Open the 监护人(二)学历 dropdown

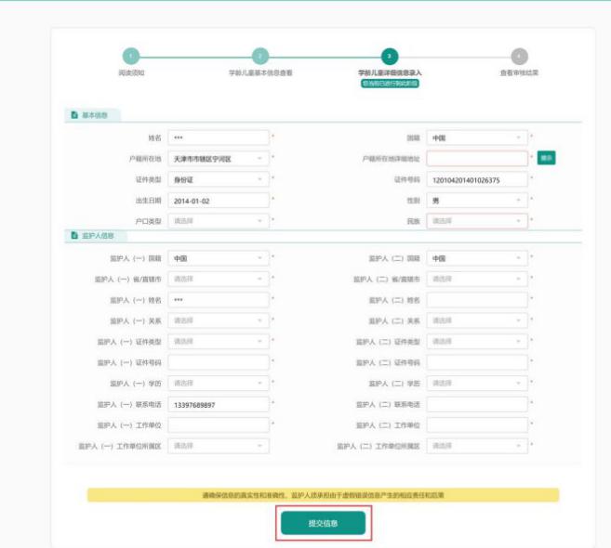pos(476,383)
